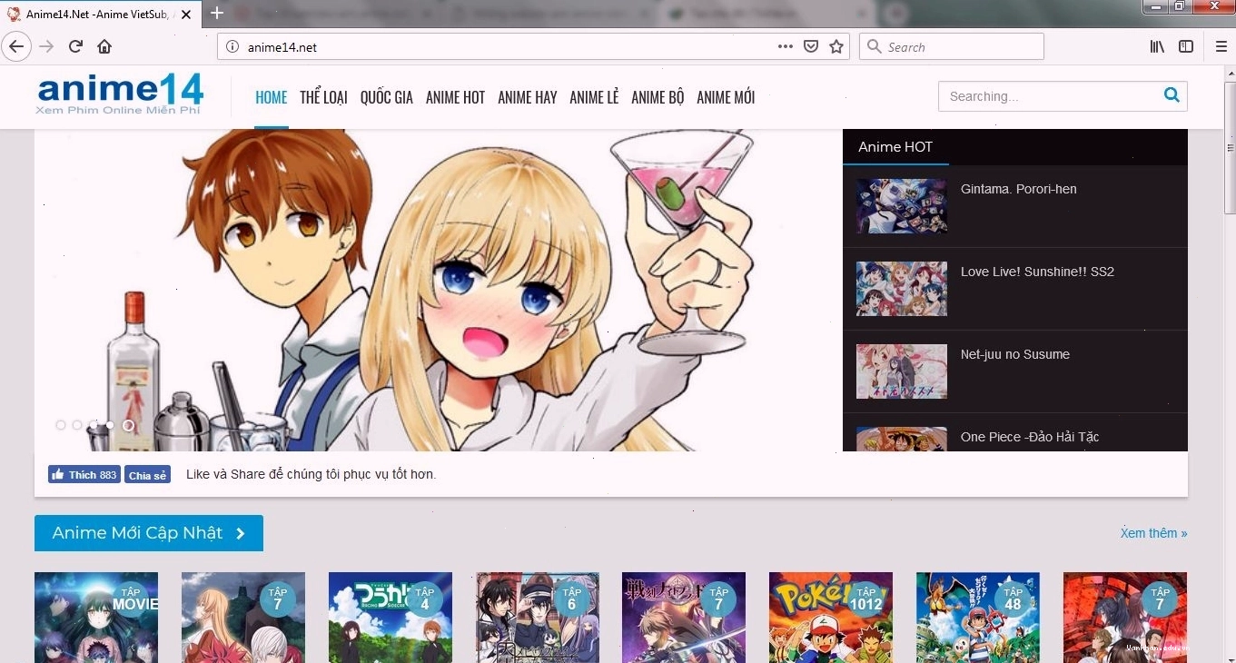This screenshot has height=663, width=1236.
Task: Open Firefox hamburger menu
Action: [1221, 46]
